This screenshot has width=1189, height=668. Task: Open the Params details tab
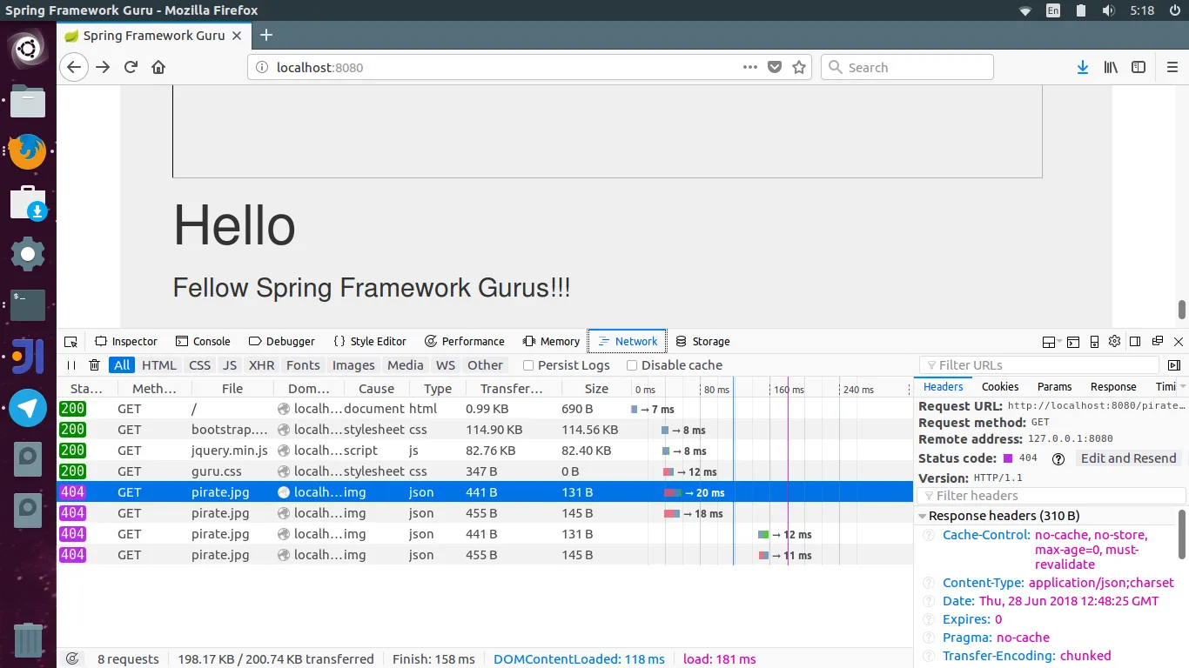(x=1055, y=387)
